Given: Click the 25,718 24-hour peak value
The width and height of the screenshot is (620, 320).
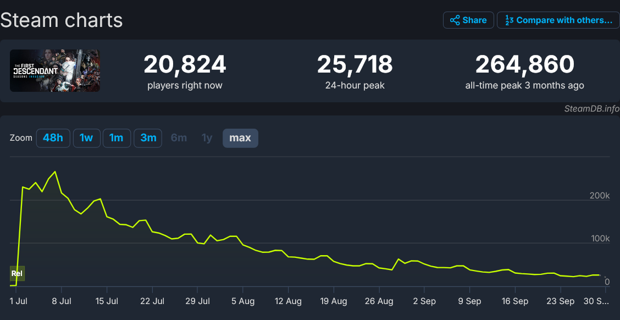Looking at the screenshot, I should tap(355, 64).
